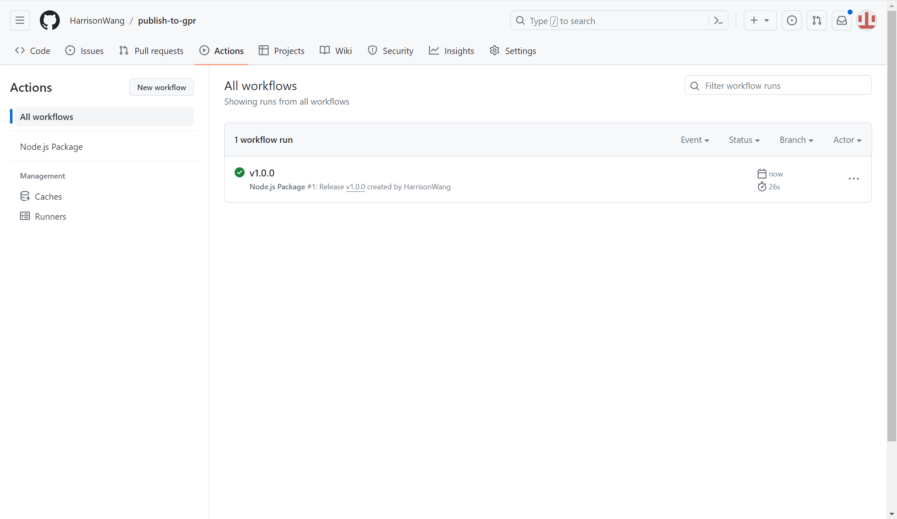
Task: Open the v1.0.0 workflow run link
Action: tap(262, 173)
